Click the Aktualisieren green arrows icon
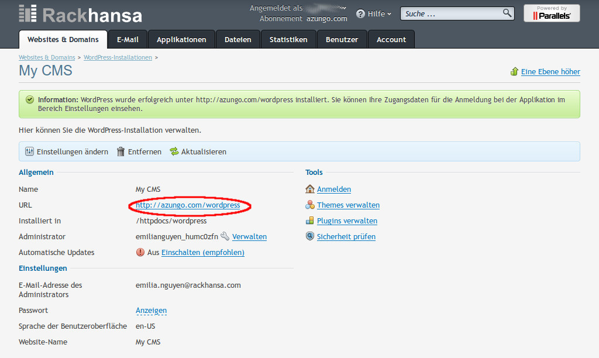The height and width of the screenshot is (358, 599). click(x=174, y=152)
